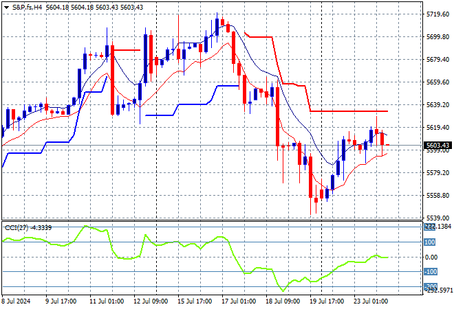This screenshot has height=309, width=454.
Task: Click the 11 Jul 01:00 time axis label
Action: coord(107,301)
